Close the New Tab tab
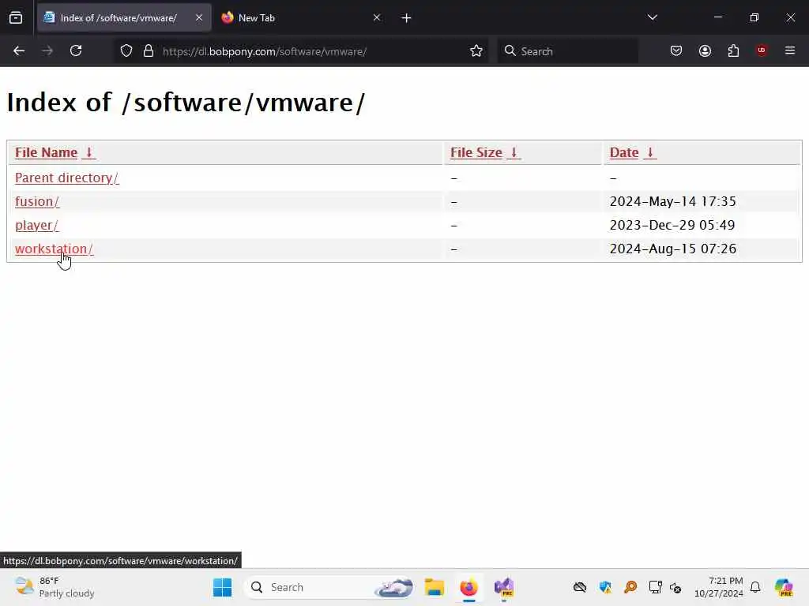This screenshot has width=809, height=606. [x=377, y=17]
